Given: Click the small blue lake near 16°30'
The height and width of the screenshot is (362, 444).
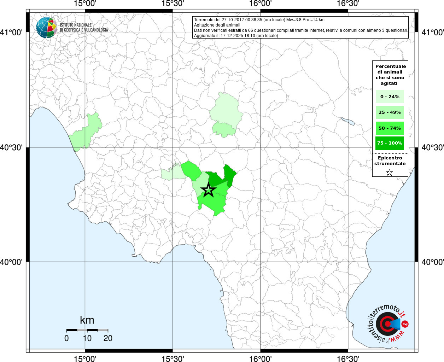Looking at the screenshot, I should tap(348, 121).
